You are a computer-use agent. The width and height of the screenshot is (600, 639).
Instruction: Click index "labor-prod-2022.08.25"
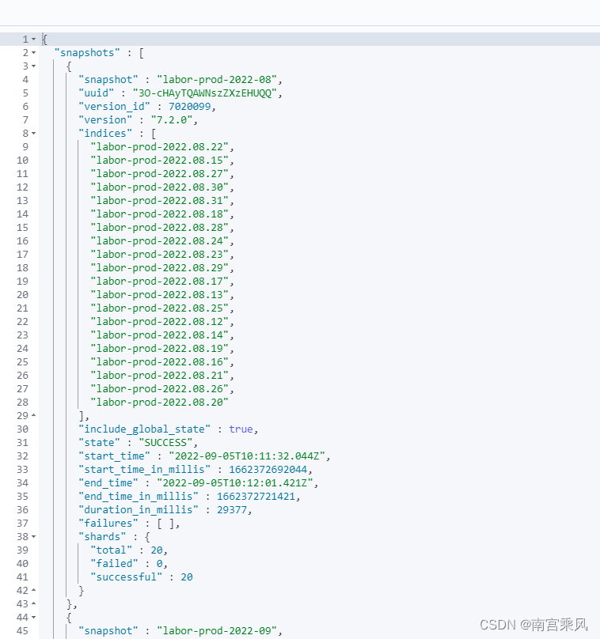tap(160, 308)
